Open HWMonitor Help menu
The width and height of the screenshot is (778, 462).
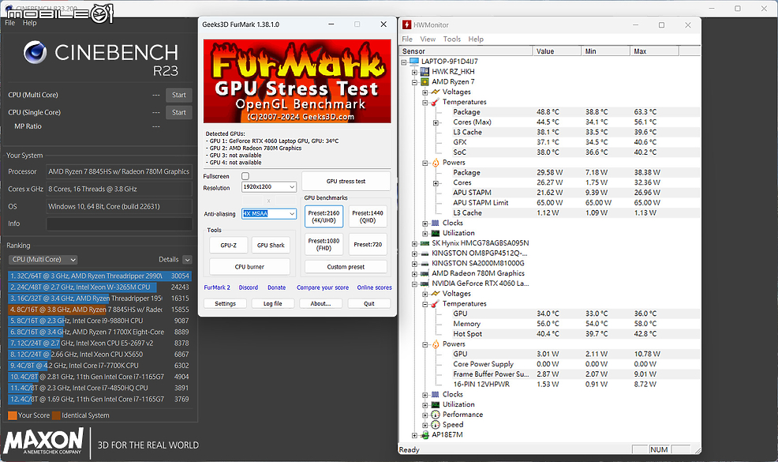pos(475,39)
